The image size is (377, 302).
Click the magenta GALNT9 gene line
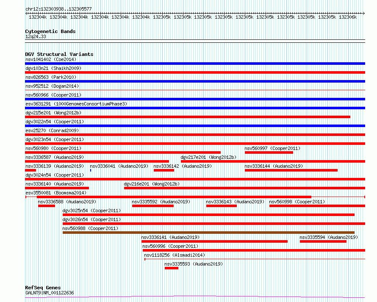(195, 297)
